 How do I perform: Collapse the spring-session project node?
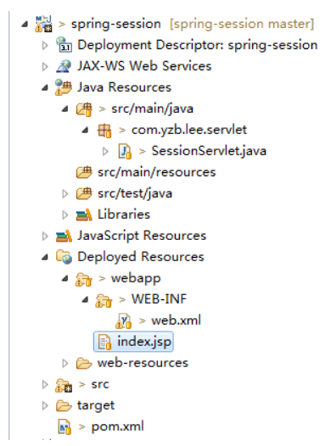point(25,25)
